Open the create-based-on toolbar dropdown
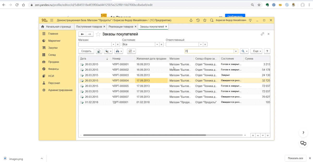This screenshot has width=313, height=162. [108, 51]
